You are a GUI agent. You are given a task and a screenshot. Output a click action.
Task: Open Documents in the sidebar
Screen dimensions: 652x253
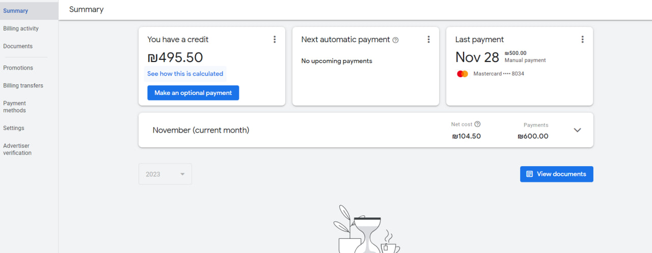tap(18, 46)
